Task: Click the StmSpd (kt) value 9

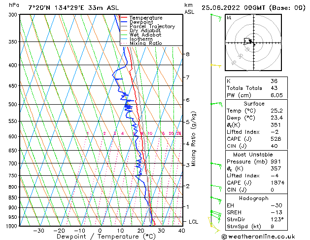Action: point(272,227)
